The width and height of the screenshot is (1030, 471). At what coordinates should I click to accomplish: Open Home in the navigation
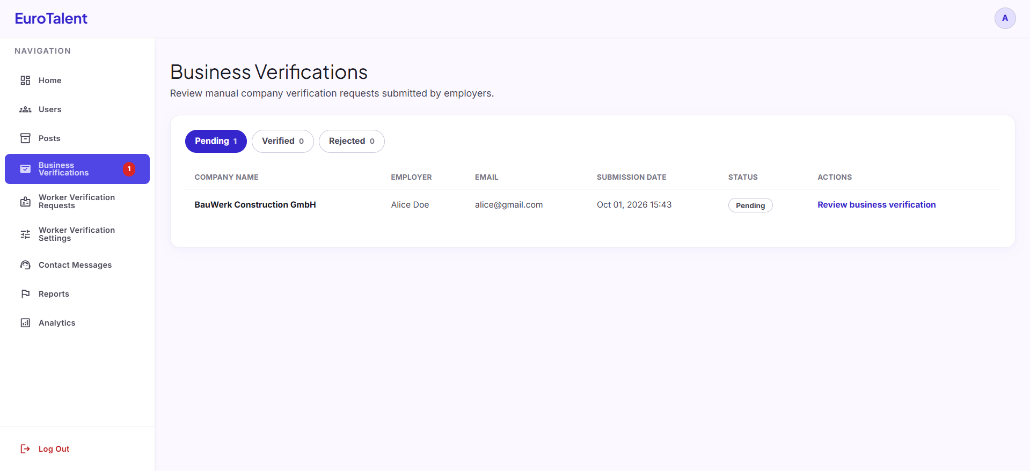tap(77, 80)
